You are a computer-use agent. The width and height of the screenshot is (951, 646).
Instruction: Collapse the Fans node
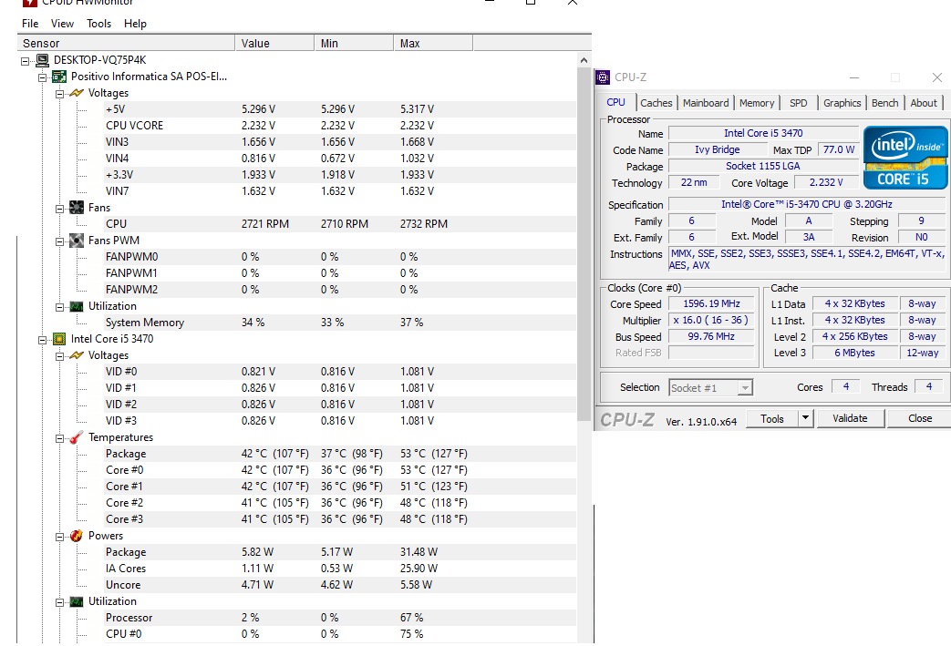pyautogui.click(x=59, y=208)
